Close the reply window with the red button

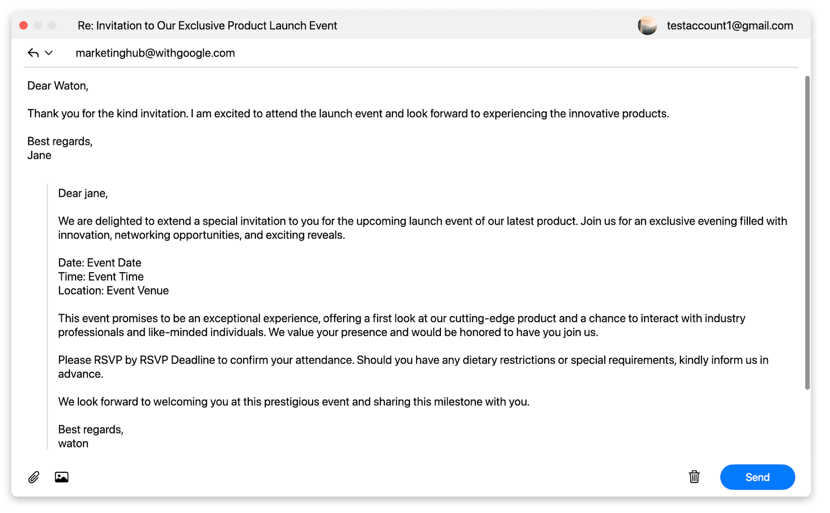pyautogui.click(x=24, y=26)
